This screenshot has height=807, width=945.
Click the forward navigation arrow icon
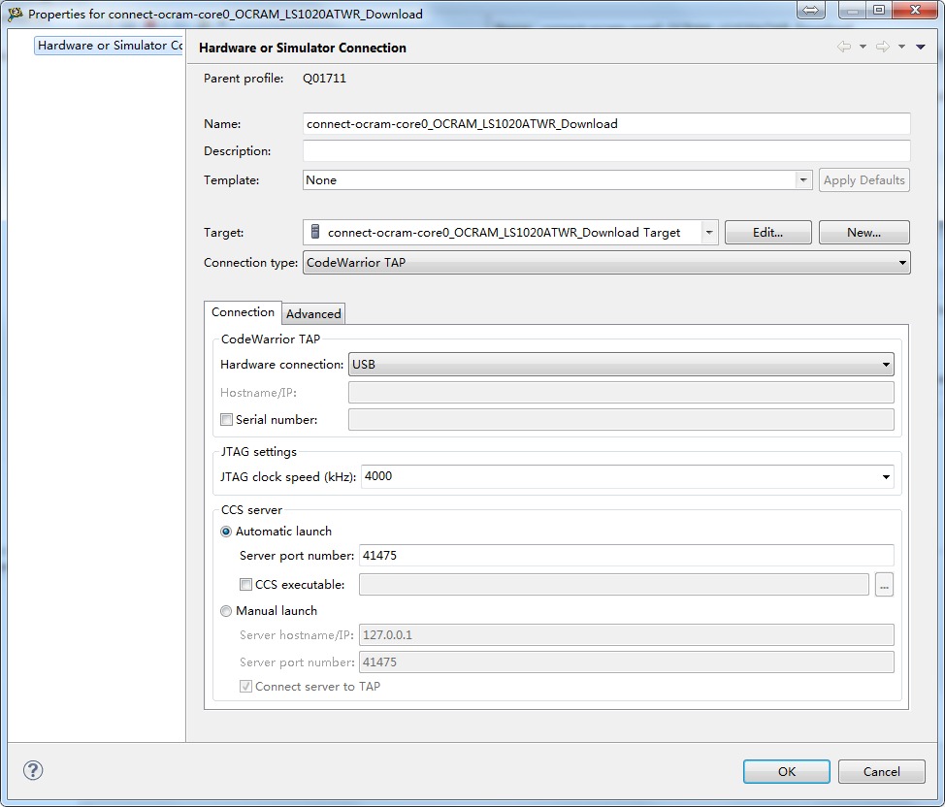click(882, 47)
